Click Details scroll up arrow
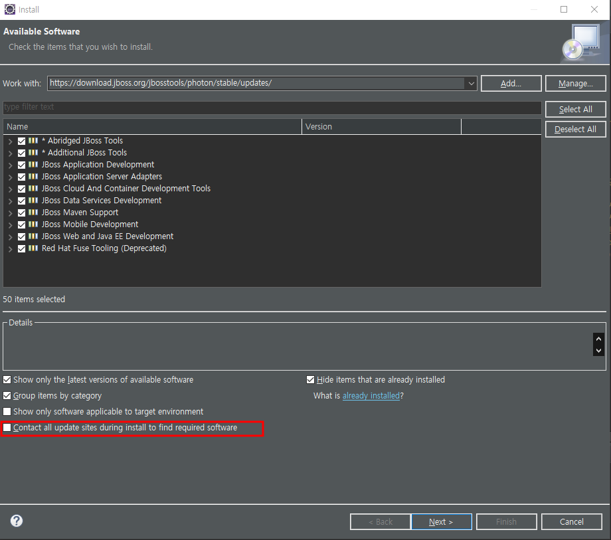The width and height of the screenshot is (611, 540). tap(598, 339)
